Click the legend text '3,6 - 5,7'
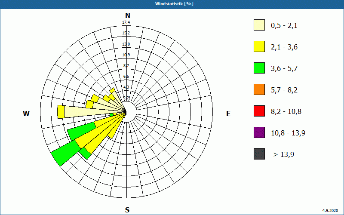This screenshot has width=344, height=215. (x=284, y=69)
